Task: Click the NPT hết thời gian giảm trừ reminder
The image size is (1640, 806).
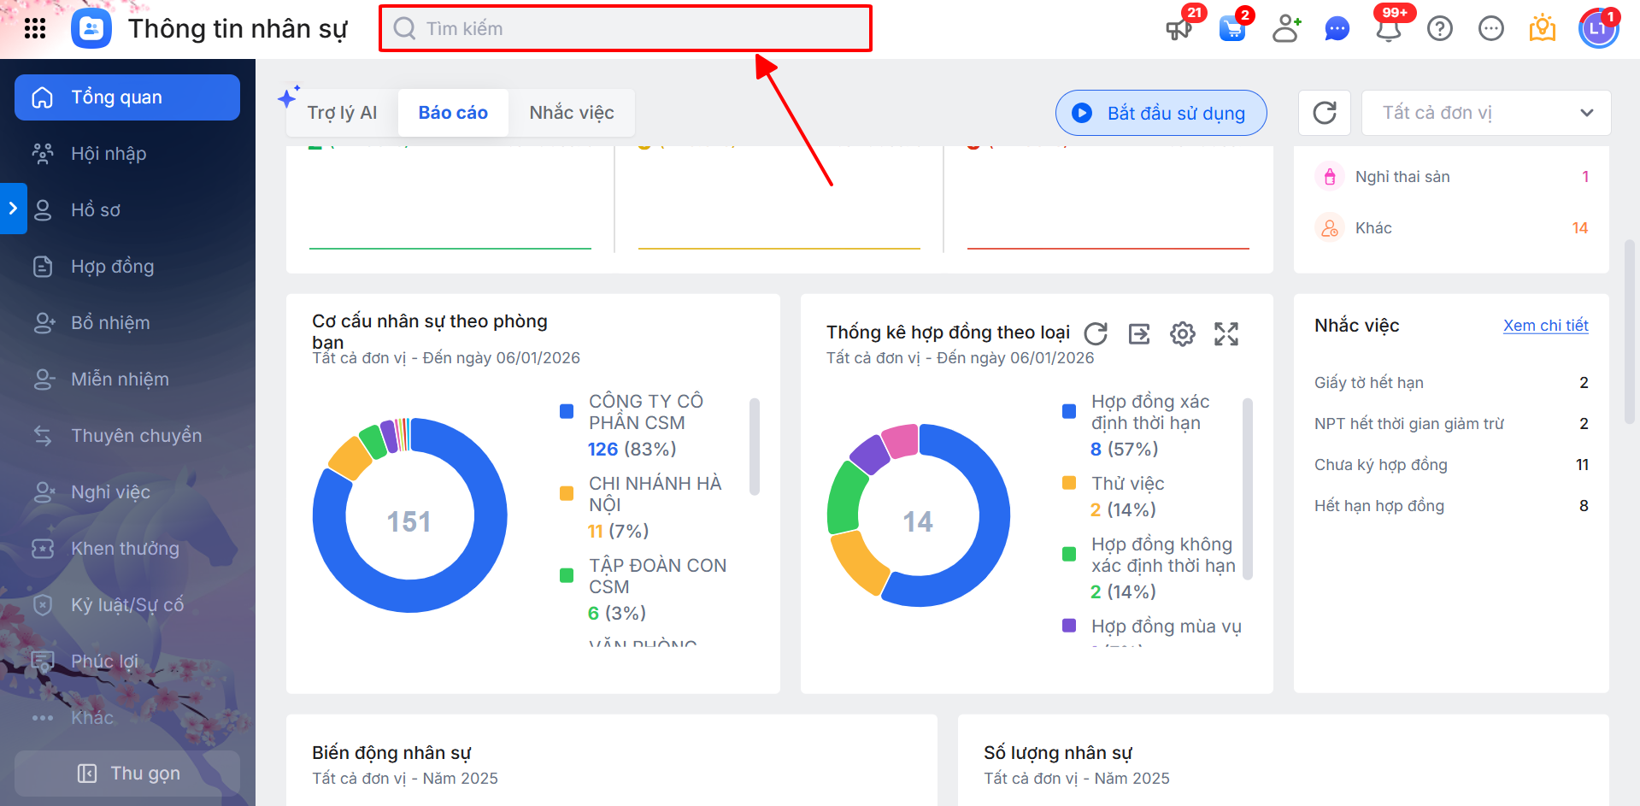Action: [x=1451, y=424]
